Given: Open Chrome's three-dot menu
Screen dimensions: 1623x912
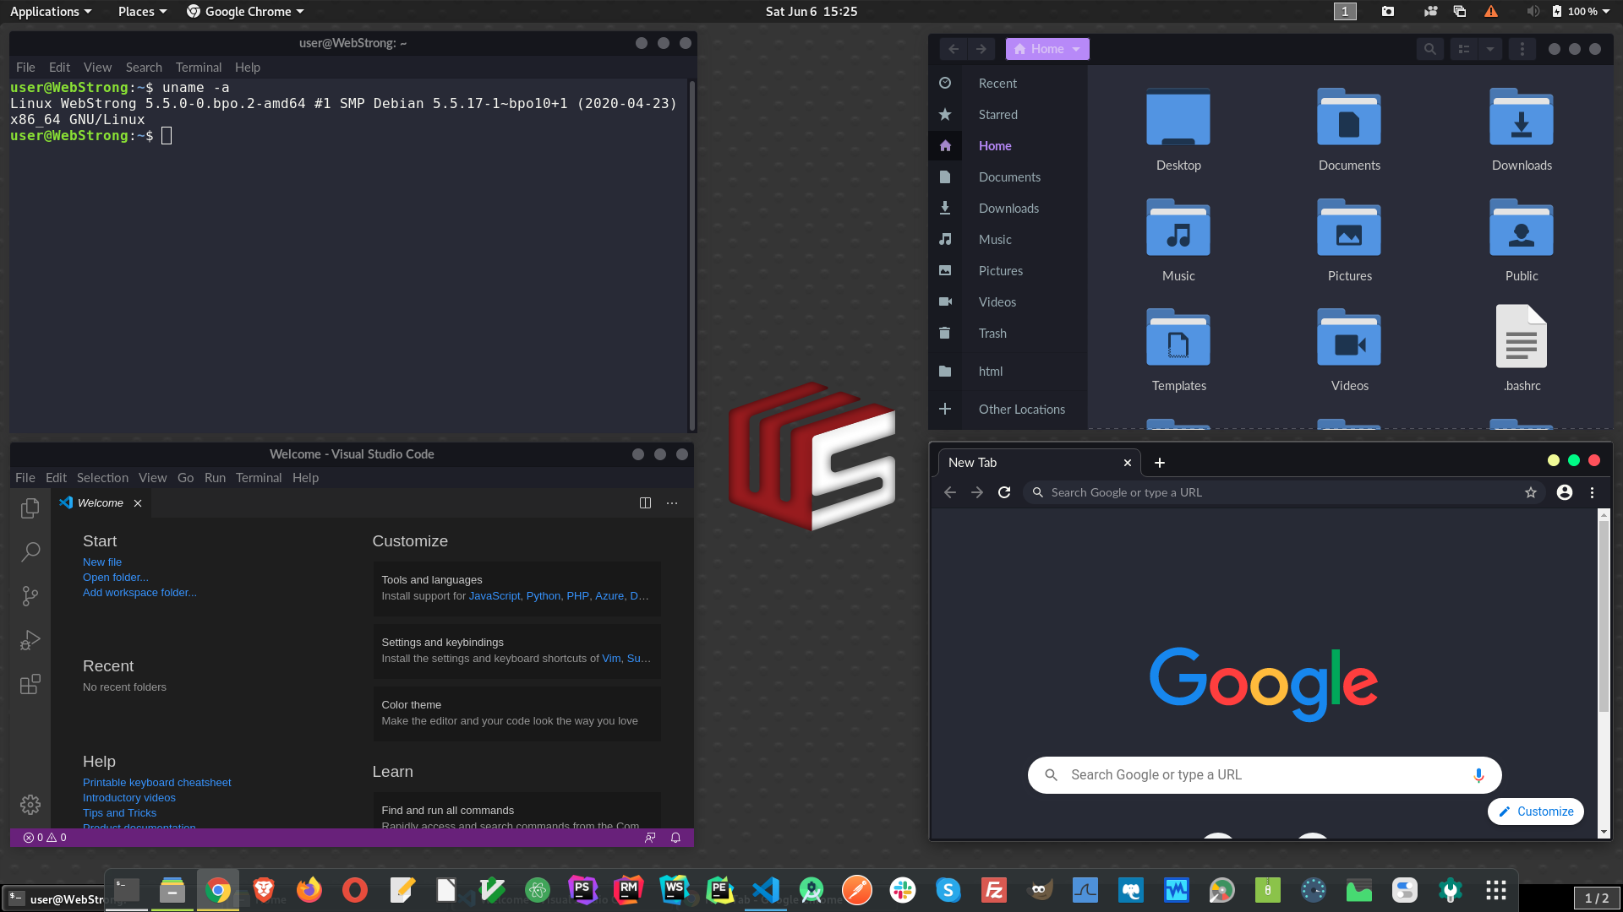Looking at the screenshot, I should [1592, 492].
